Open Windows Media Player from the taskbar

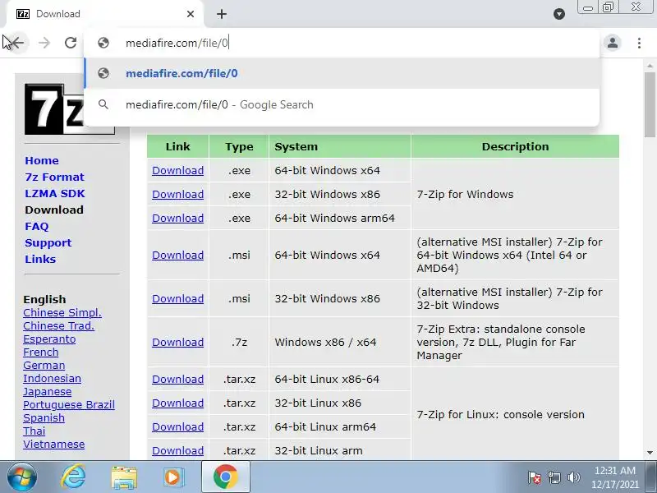coord(173,477)
